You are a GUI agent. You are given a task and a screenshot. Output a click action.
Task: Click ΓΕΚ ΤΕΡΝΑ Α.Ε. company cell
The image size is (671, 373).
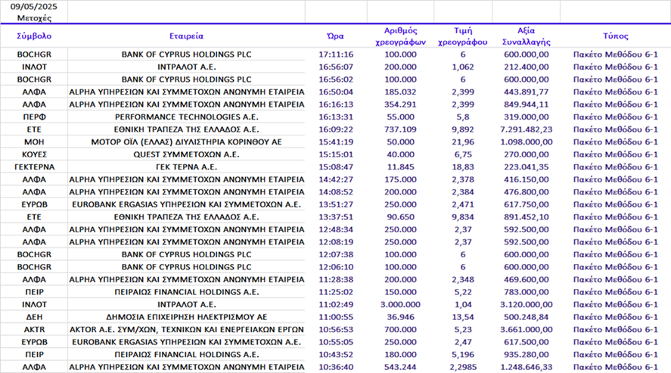[x=186, y=166]
